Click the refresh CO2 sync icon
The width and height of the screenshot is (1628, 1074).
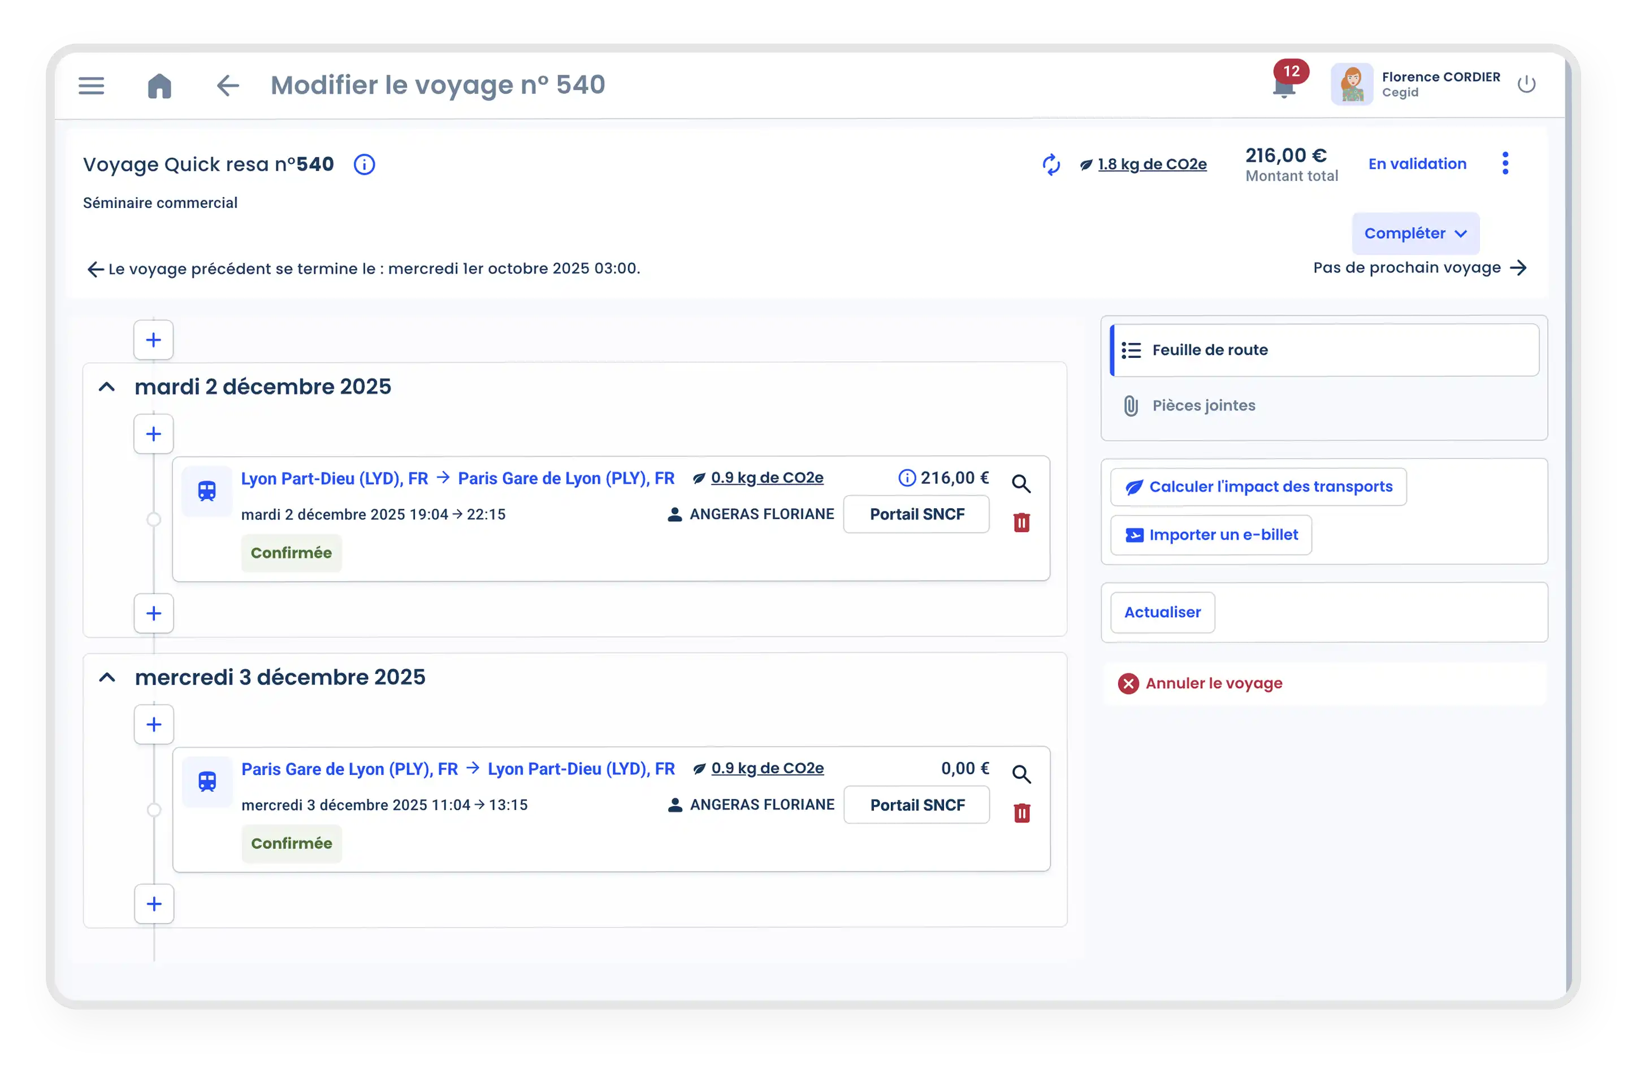pos(1051,164)
